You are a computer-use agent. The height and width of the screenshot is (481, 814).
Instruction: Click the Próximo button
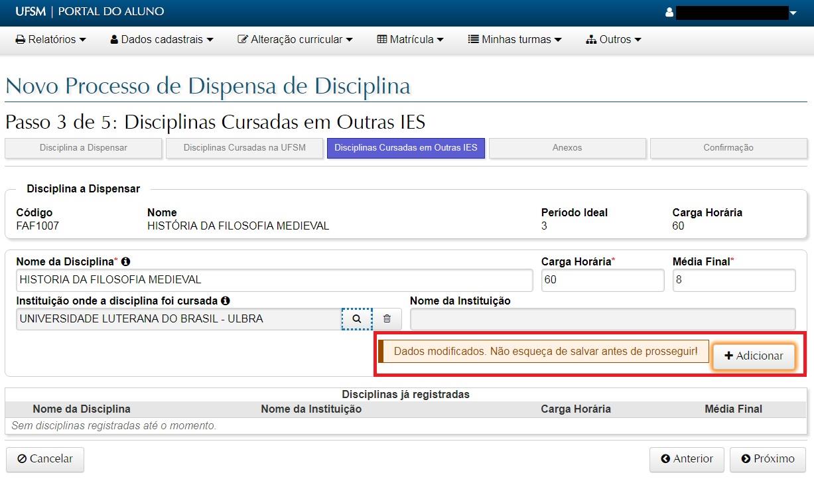click(x=768, y=458)
